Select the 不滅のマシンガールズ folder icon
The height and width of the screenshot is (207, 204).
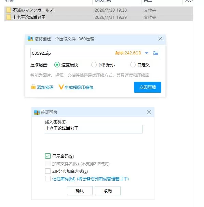[x=9, y=10]
